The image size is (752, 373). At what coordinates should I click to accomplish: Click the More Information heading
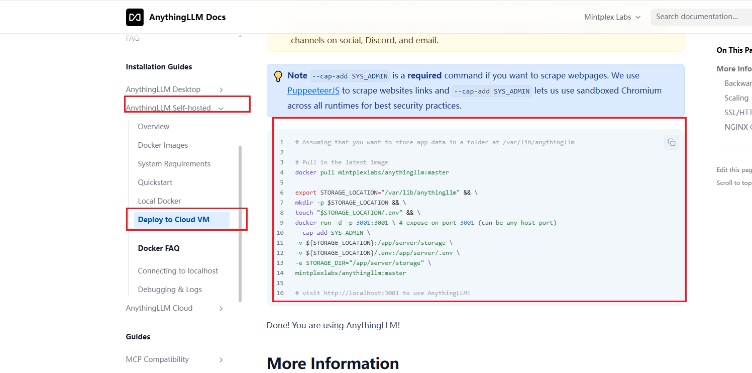333,363
